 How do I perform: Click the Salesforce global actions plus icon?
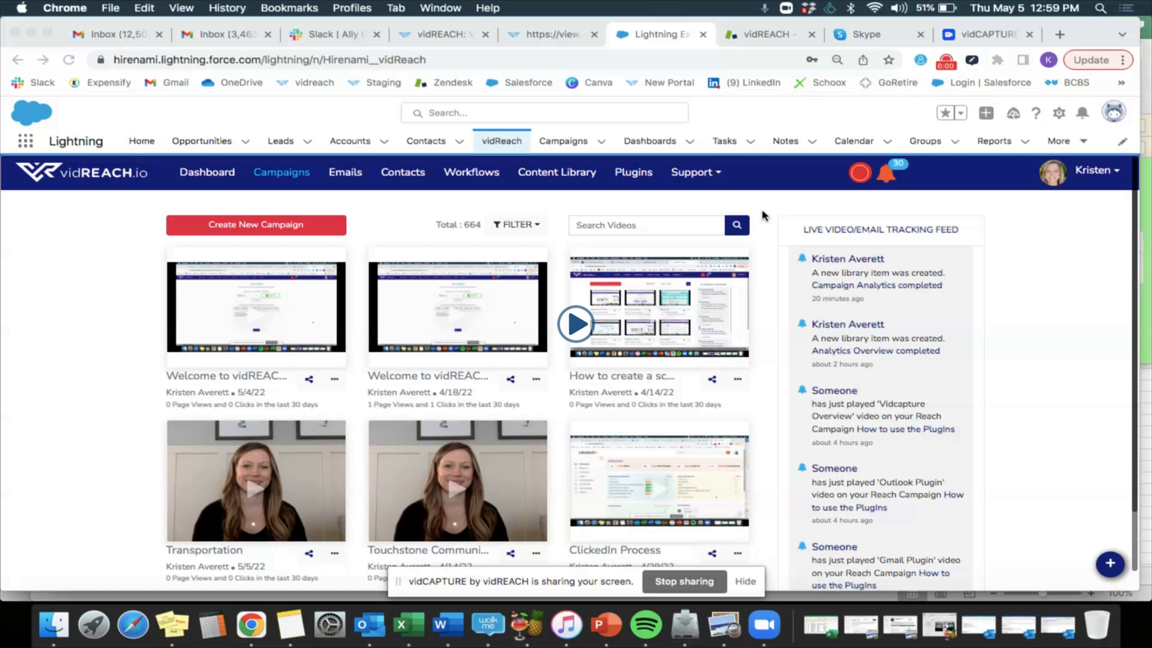click(x=986, y=113)
